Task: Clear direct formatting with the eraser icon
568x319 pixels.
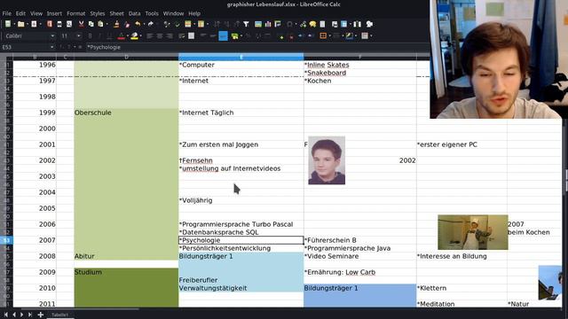Action: 127,24
